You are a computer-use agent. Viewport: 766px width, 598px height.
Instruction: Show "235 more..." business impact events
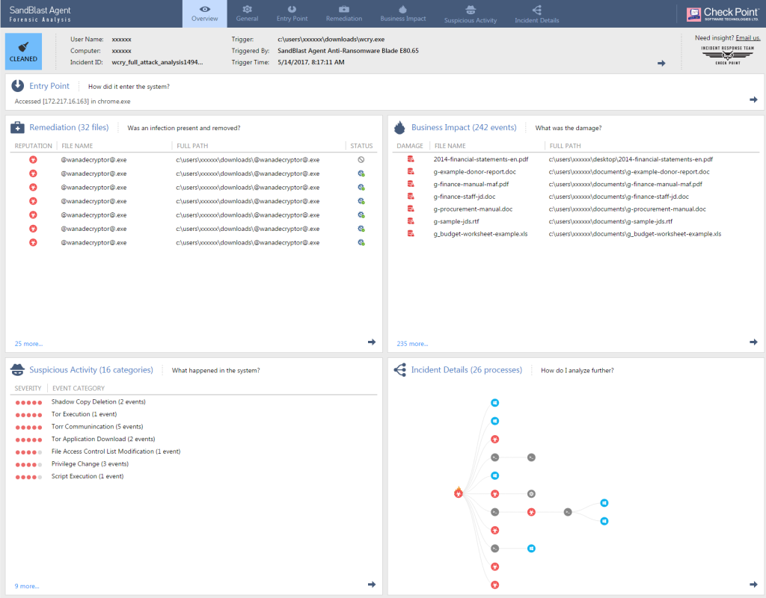point(412,344)
